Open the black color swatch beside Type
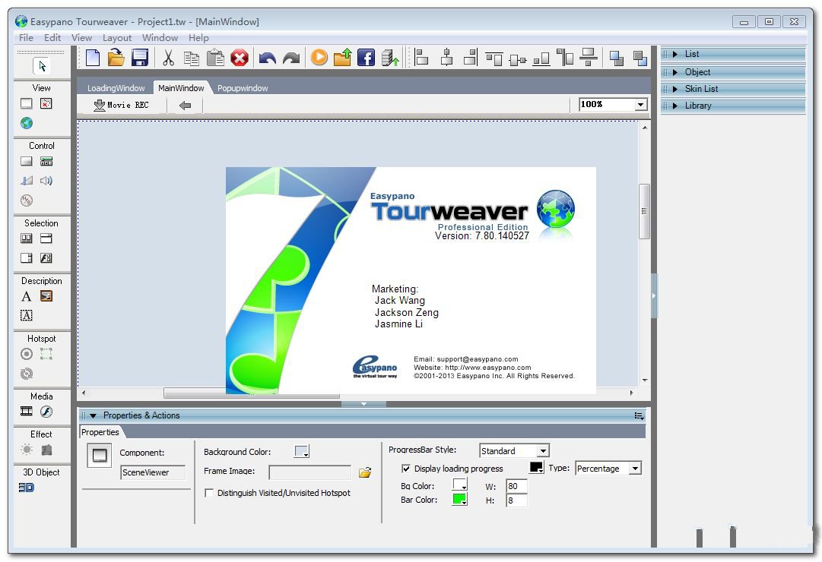Viewport: 822px width, 562px height. point(537,467)
